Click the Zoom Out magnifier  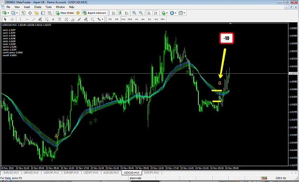(x=141, y=13)
